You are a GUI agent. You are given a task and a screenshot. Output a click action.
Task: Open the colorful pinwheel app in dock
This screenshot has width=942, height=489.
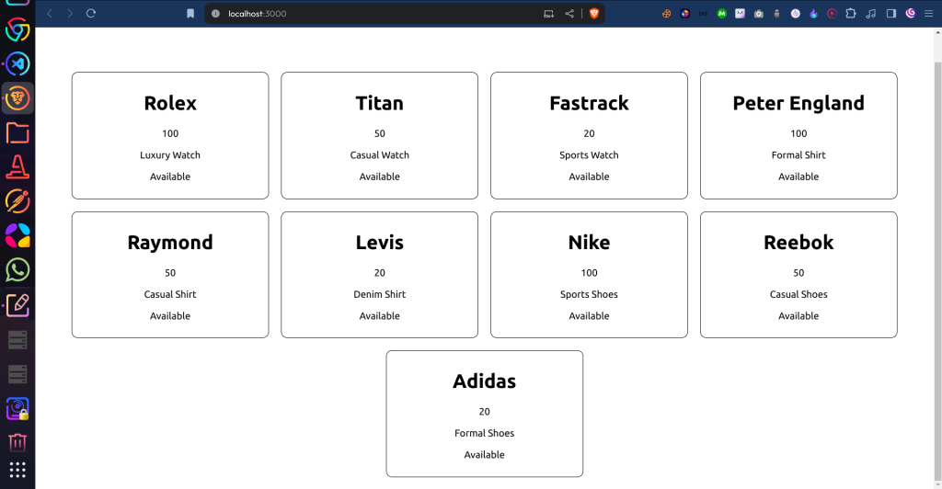(17, 236)
